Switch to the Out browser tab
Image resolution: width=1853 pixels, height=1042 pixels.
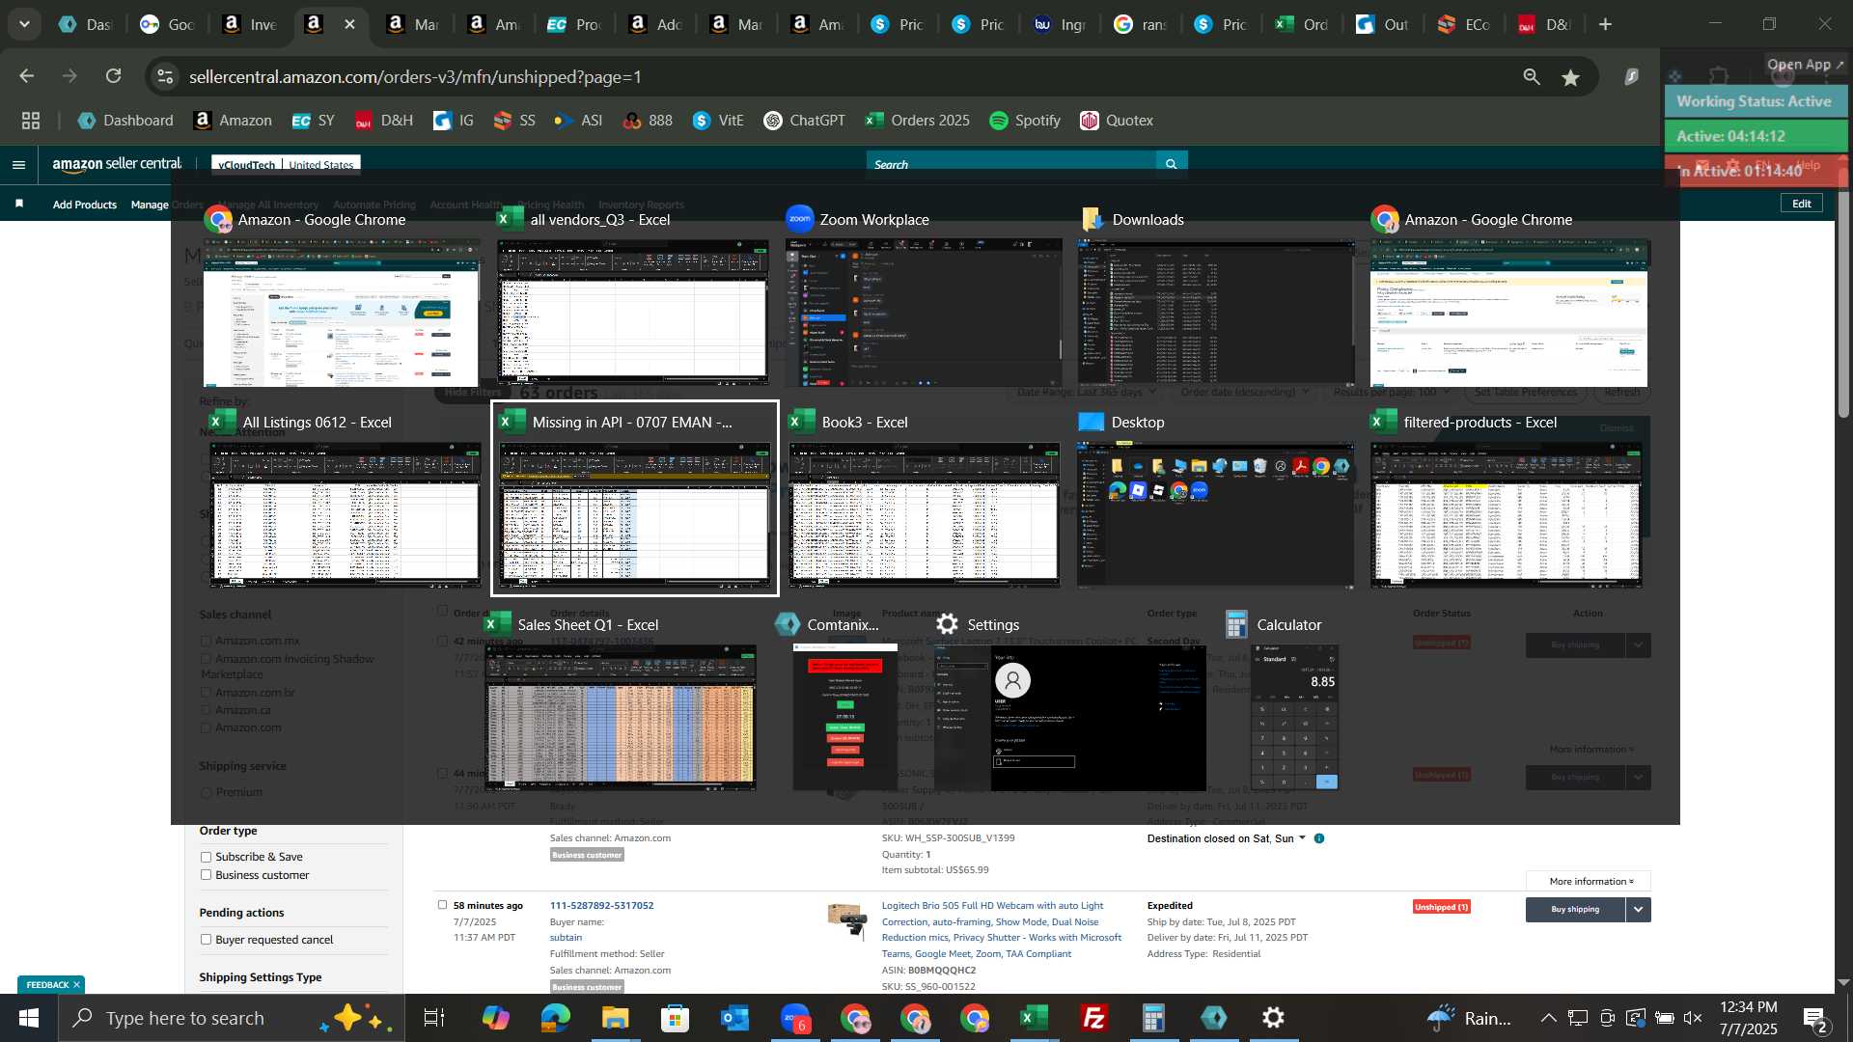(x=1383, y=24)
